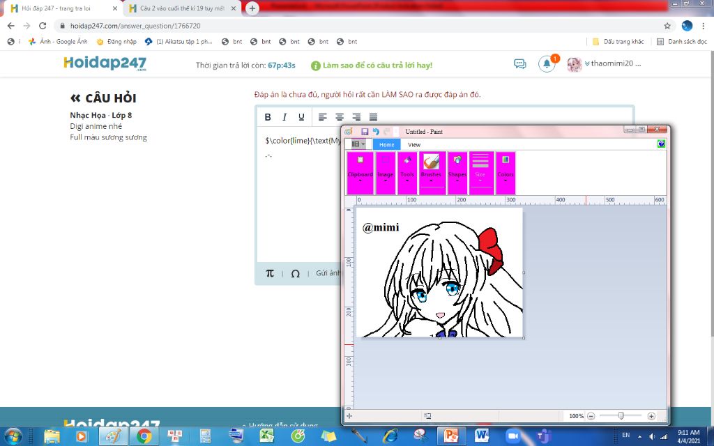This screenshot has width=714, height=446.
Task: Open Zoom from the taskbar
Action: click(512, 436)
